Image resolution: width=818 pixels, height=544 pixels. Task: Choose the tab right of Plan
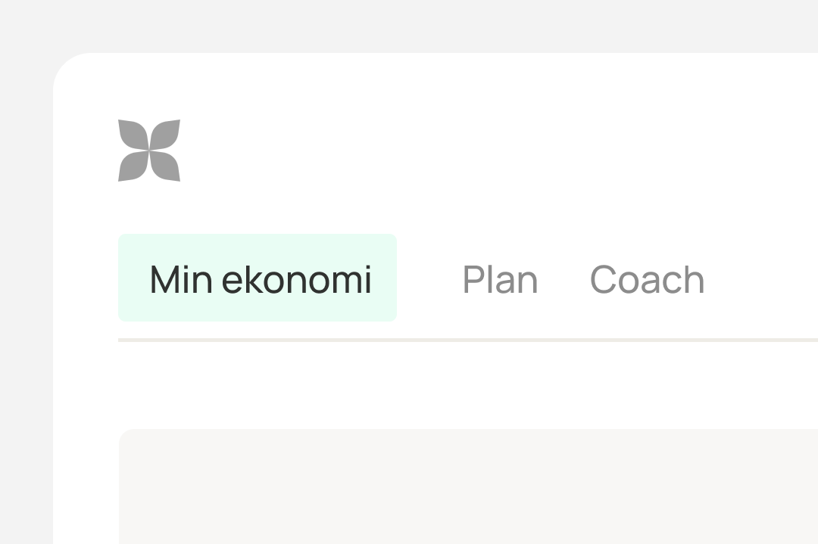point(647,280)
